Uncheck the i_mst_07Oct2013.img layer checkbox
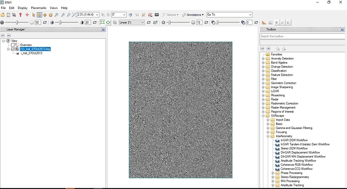The height and width of the screenshot is (189, 347). click(13, 49)
